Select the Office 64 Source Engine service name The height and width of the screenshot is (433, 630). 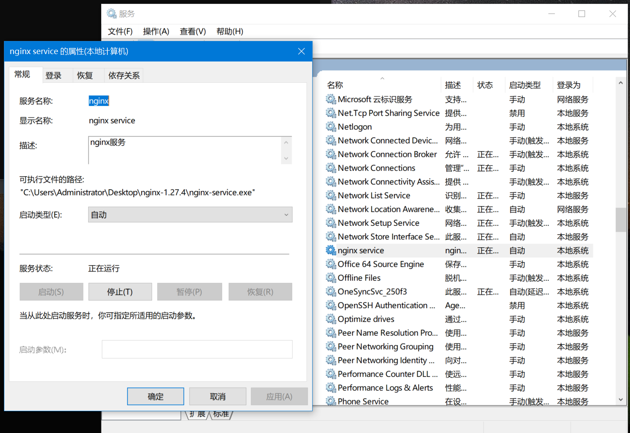coord(381,264)
